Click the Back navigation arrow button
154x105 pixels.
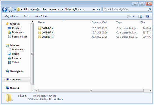[5, 10]
